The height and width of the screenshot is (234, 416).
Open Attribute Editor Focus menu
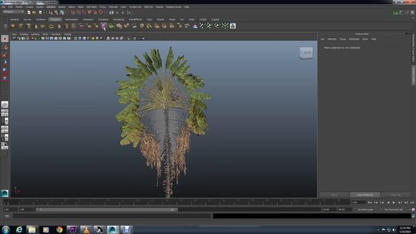coord(343,39)
